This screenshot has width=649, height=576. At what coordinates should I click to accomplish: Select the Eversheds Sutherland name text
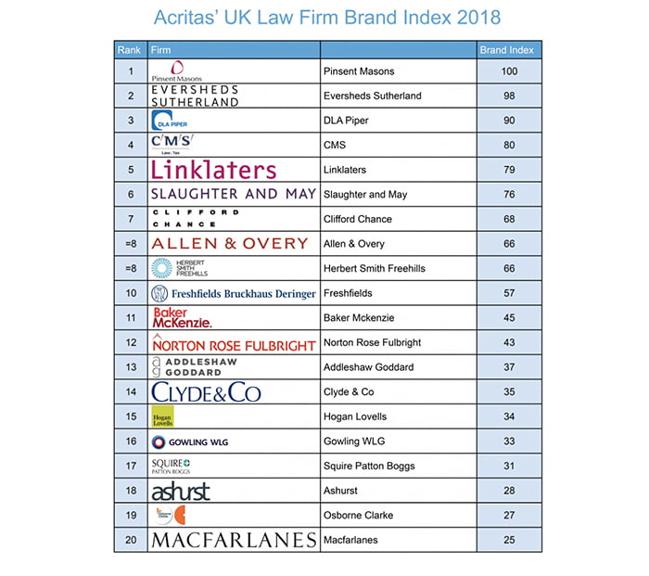click(373, 96)
